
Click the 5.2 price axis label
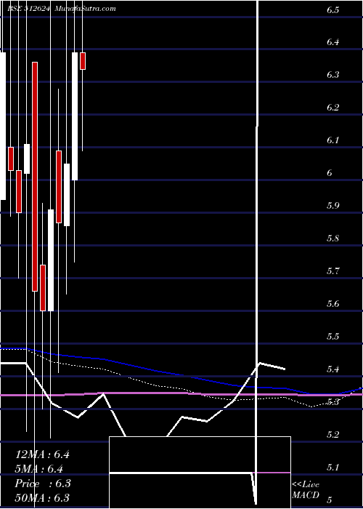[x=333, y=434]
